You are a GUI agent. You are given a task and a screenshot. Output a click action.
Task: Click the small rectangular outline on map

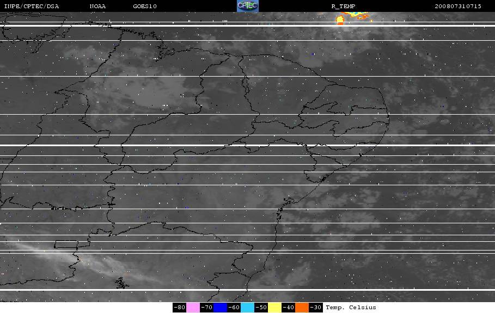click(66, 244)
